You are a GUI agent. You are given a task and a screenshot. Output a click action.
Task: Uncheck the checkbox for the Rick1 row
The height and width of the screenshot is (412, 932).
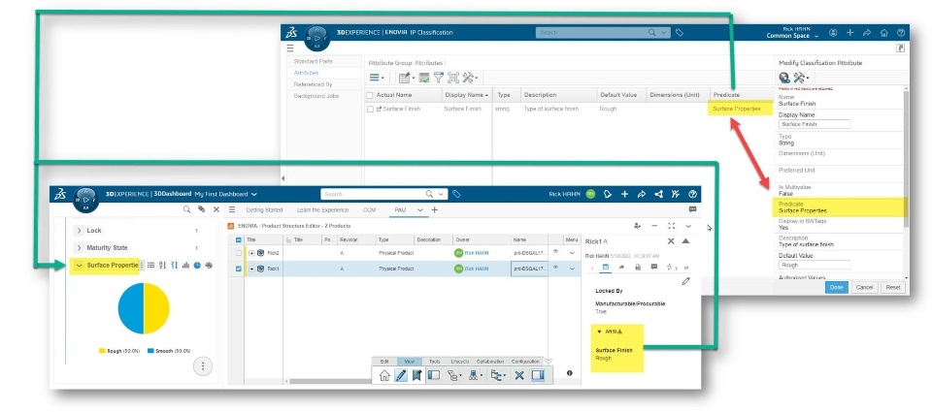[x=239, y=269]
